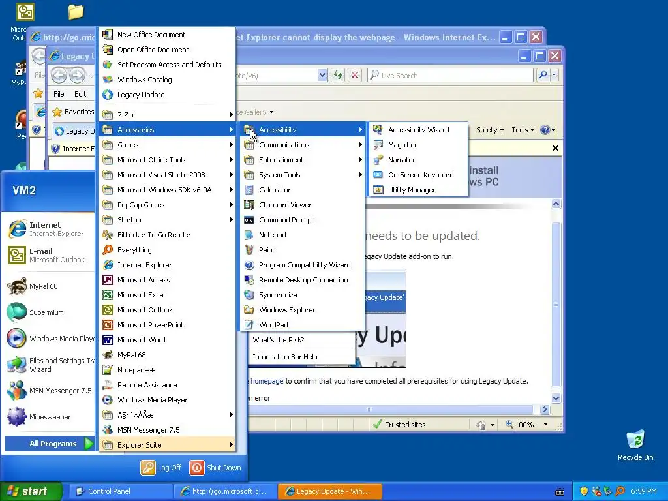
Task: Launch Narrator from the Accessibility menu
Action: pyautogui.click(x=418, y=160)
